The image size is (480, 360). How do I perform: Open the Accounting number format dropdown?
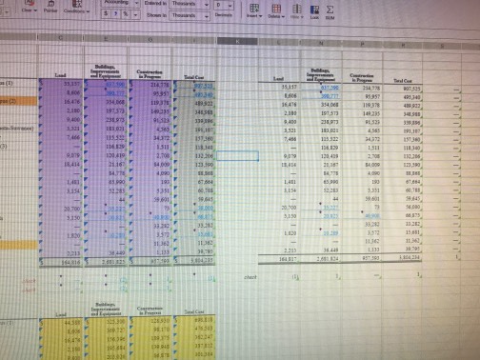click(x=121, y=3)
